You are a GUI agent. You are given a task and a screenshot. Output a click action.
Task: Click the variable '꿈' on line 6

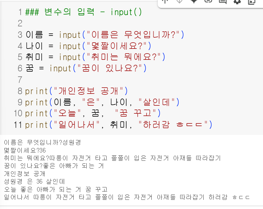click(30, 68)
